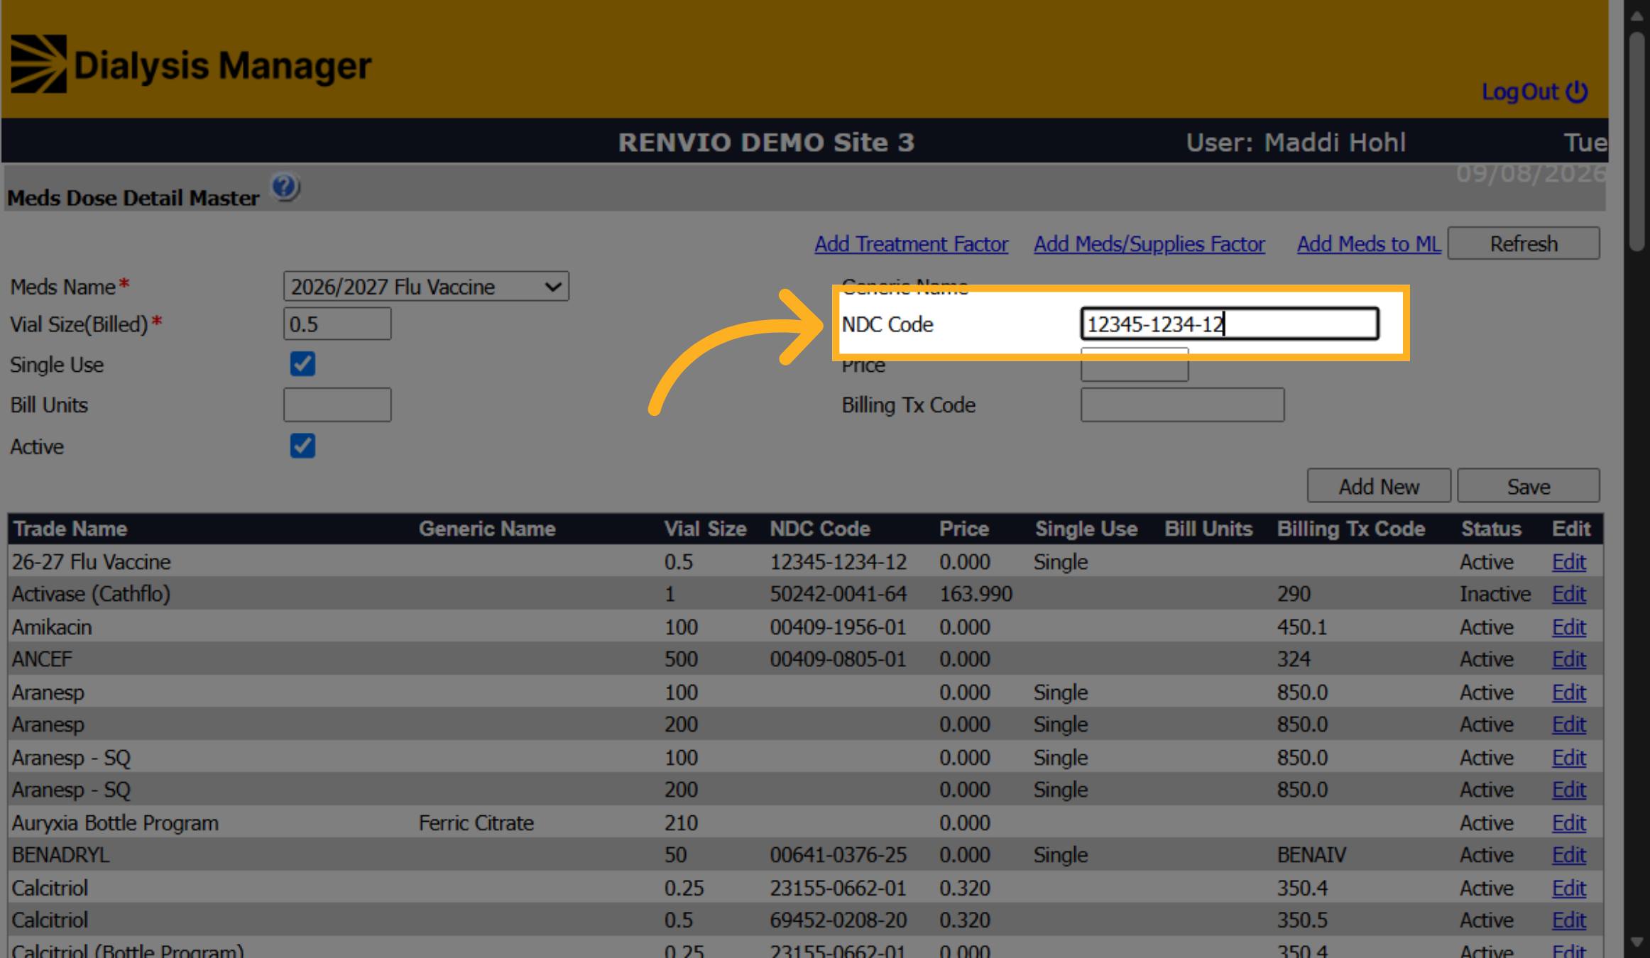Click the NDC Code column header
Screen dimensions: 1650x958
pos(820,529)
